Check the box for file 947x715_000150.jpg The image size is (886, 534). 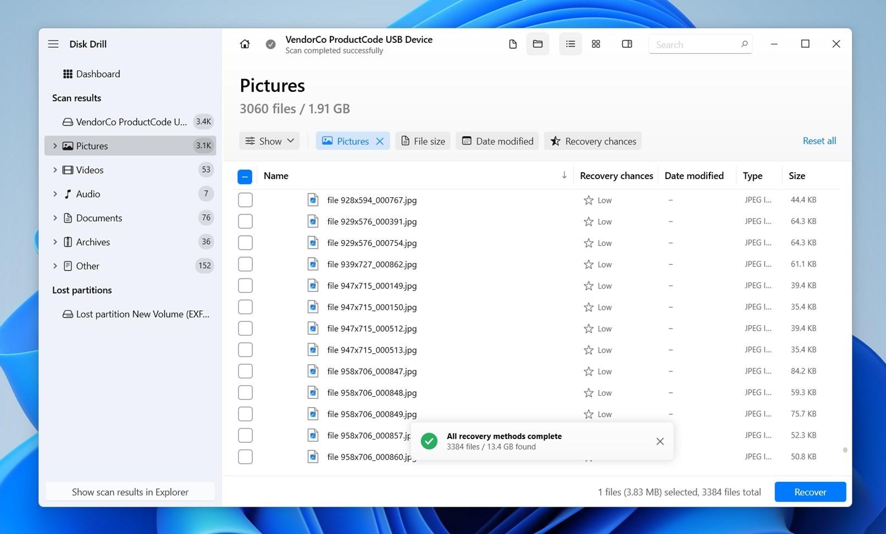point(245,307)
